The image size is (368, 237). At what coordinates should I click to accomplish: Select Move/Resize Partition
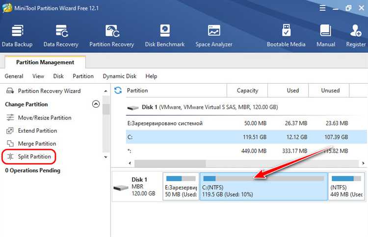[x=45, y=118]
